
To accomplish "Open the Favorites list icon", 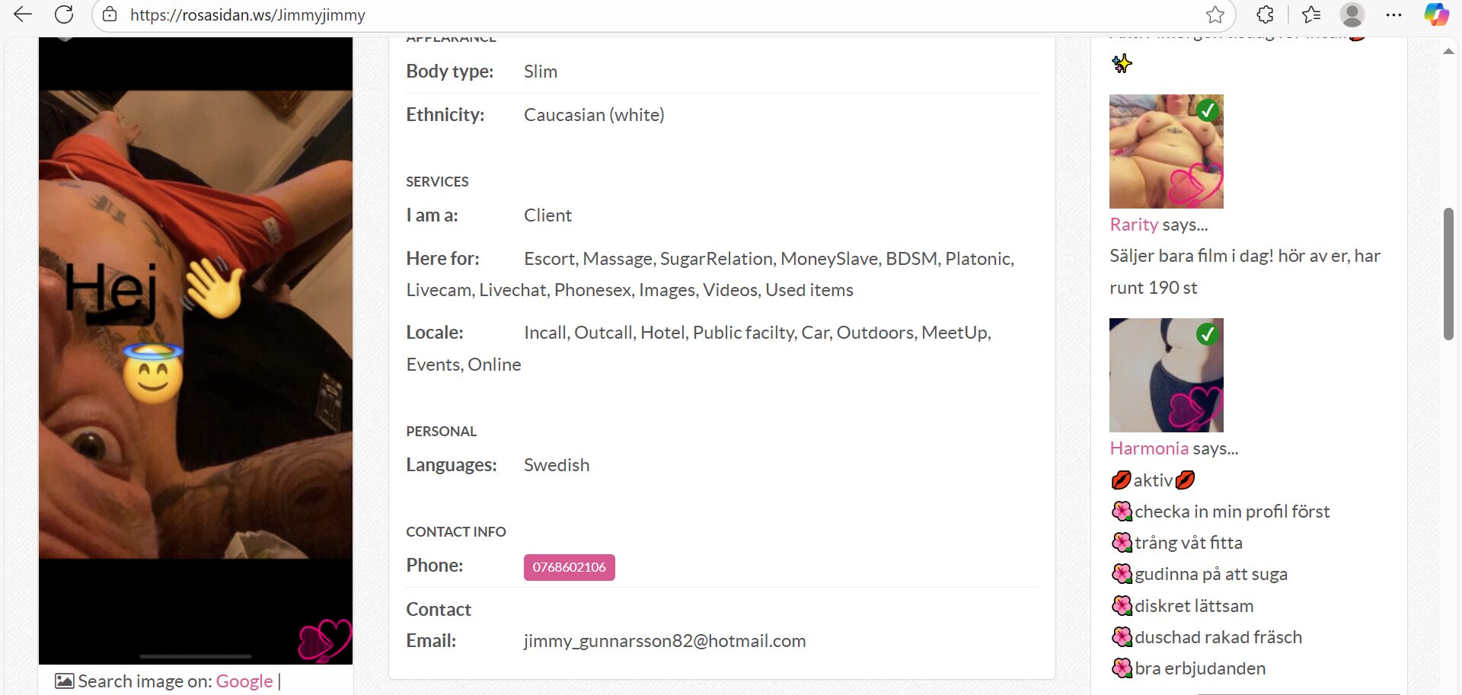I will pos(1310,14).
